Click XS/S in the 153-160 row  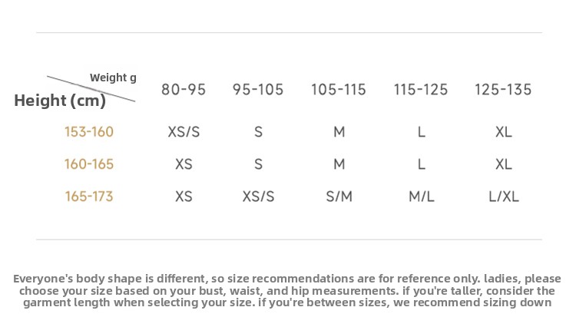(184, 132)
